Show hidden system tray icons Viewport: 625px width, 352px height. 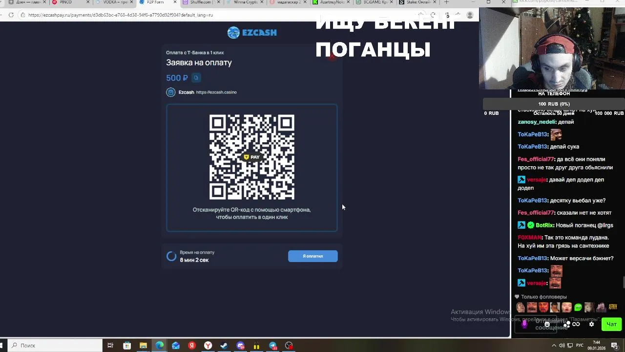point(554,346)
